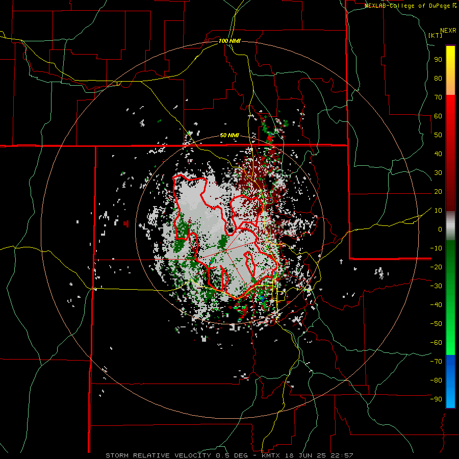459x459 pixels.
Task: Click the "NEXLAB-College of DuPage" header text
Action: 408,6
